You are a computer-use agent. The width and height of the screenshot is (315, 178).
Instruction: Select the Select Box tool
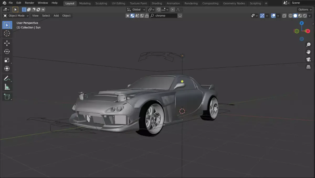coord(7,25)
